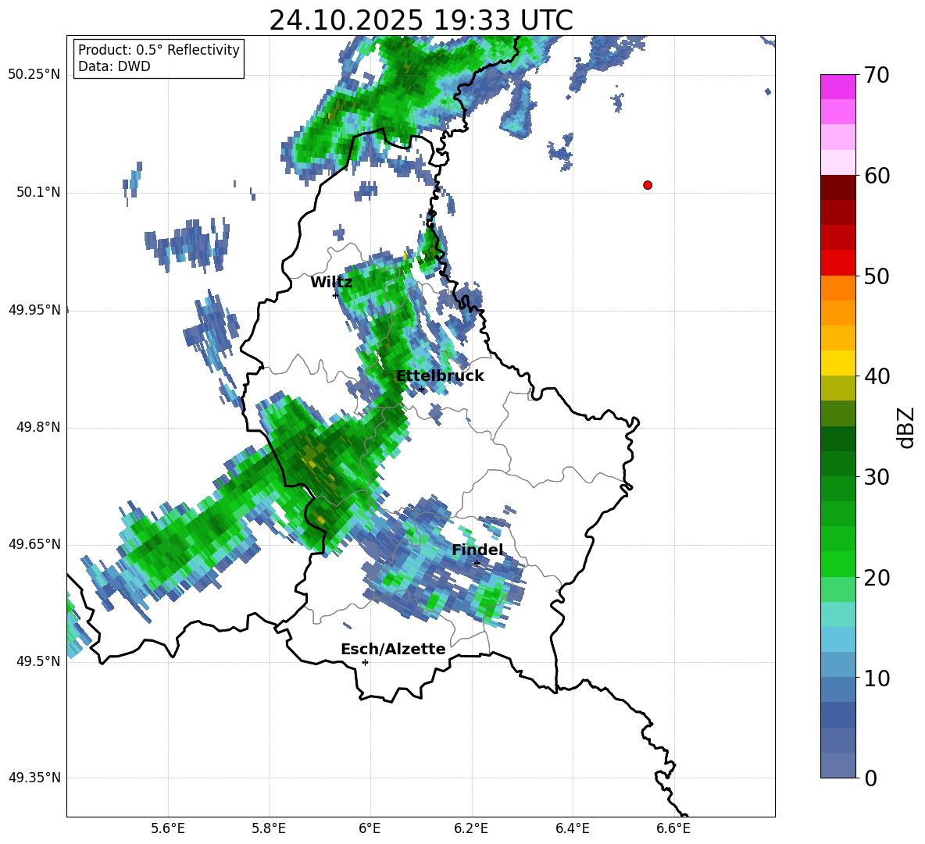The height and width of the screenshot is (844, 925).
Task: Click the 50 tick label on colorbar
Action: pyautogui.click(x=877, y=276)
